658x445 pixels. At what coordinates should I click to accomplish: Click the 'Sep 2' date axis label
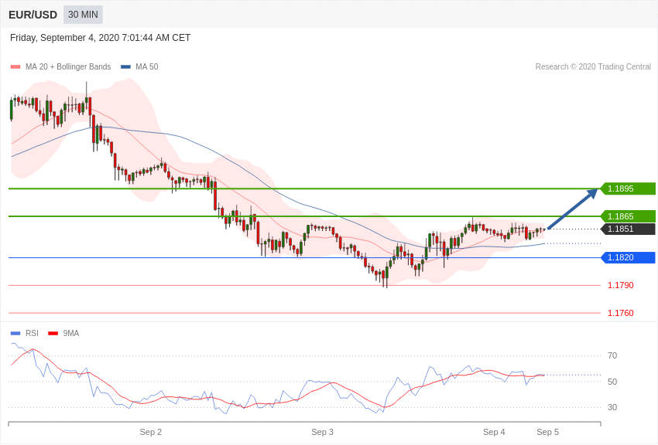151,432
